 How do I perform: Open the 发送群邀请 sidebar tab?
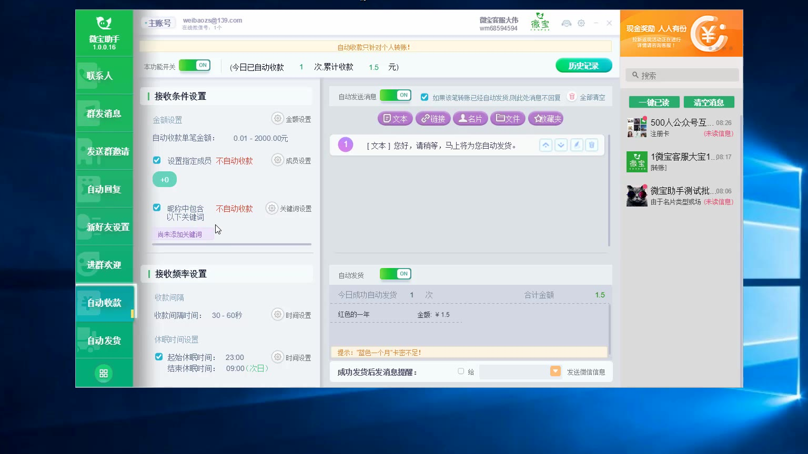pyautogui.click(x=104, y=151)
